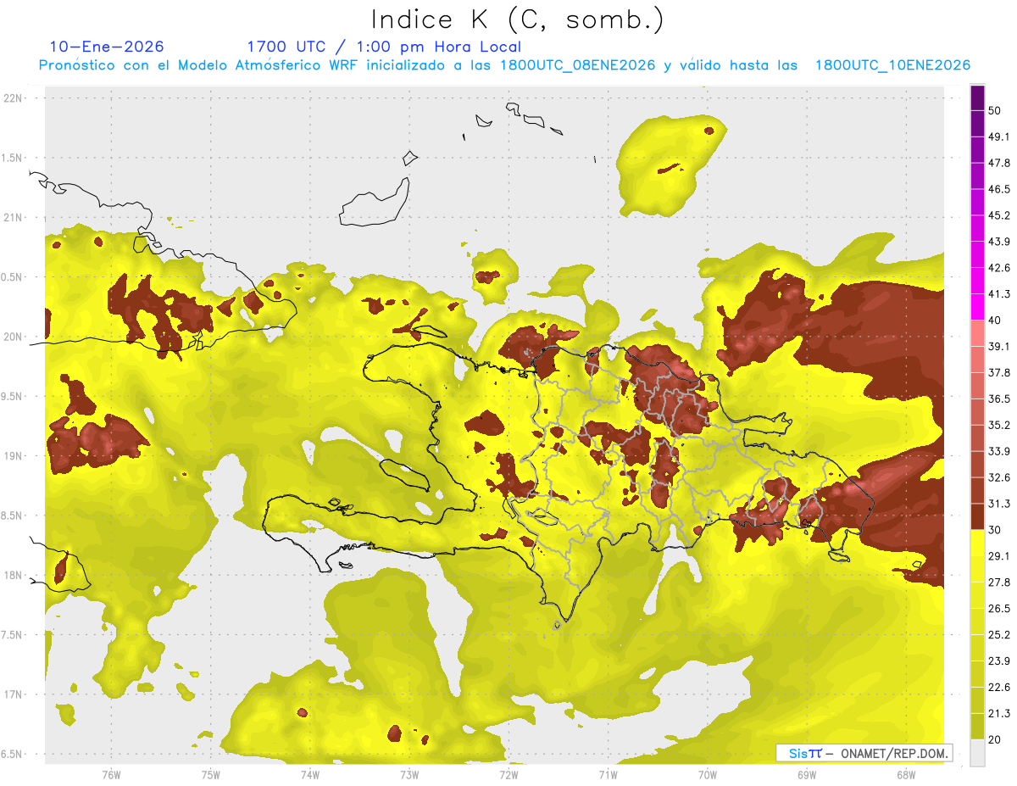Image resolution: width=1017 pixels, height=786 pixels.
Task: Click the latitude label "17N"
Action: (14, 694)
